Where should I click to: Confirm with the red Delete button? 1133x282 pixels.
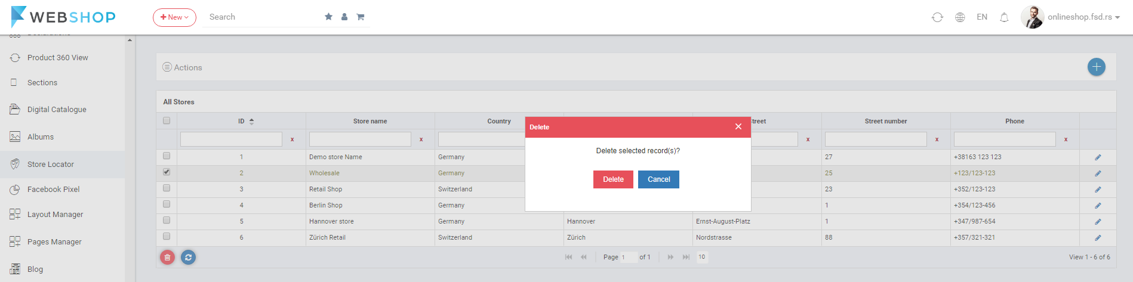click(613, 179)
